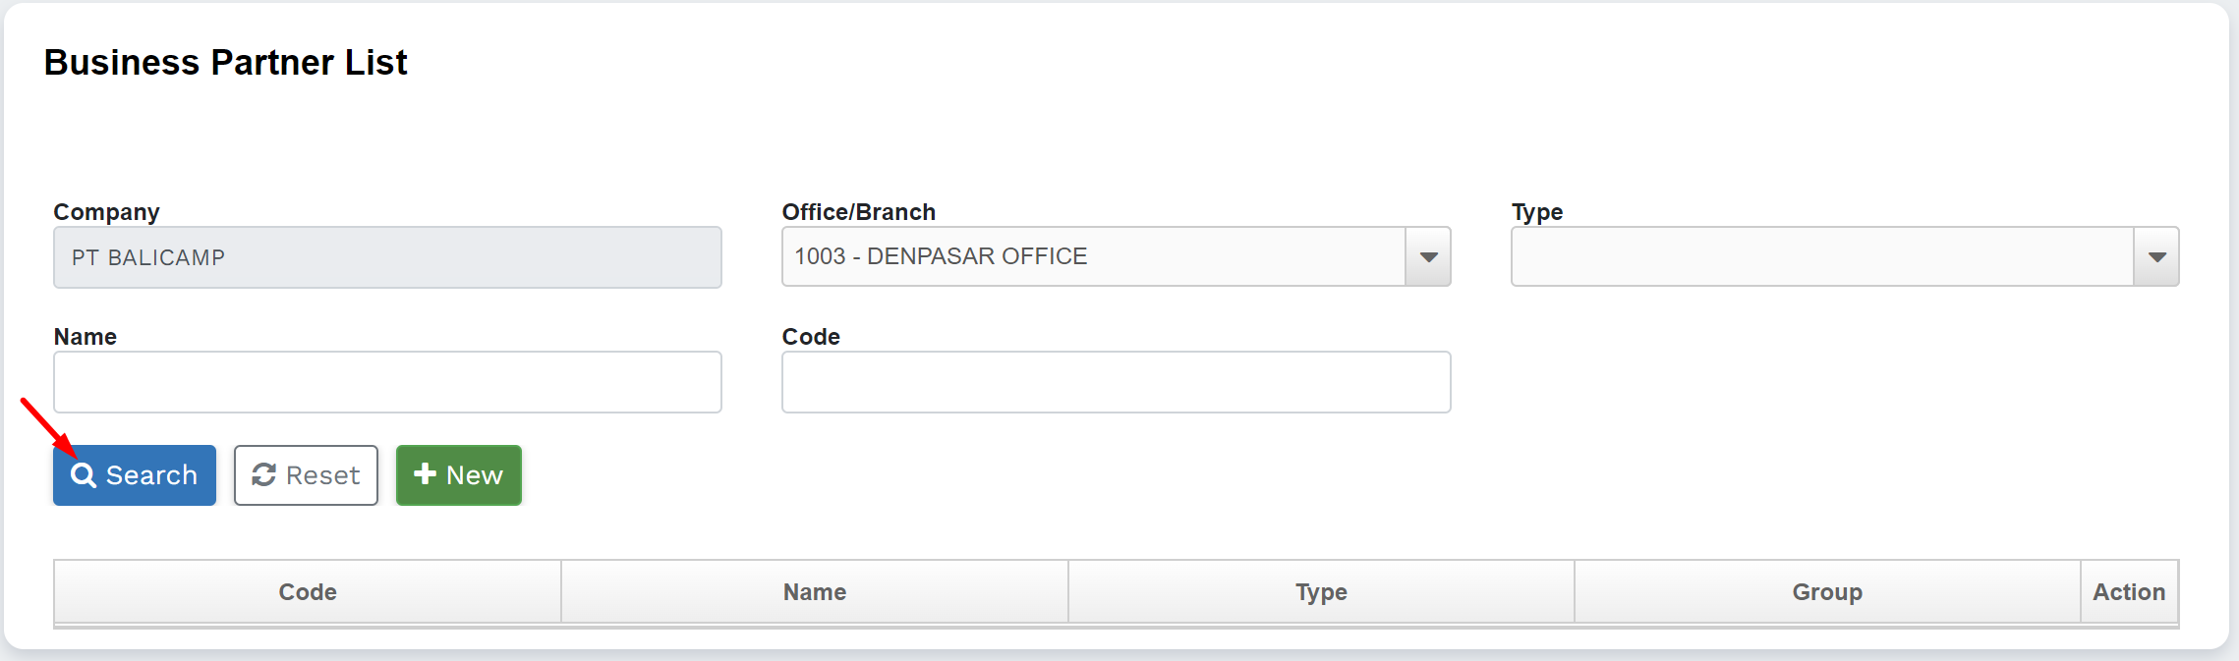2239x661 pixels.
Task: Click the Type column header in table
Action: coord(1321,592)
